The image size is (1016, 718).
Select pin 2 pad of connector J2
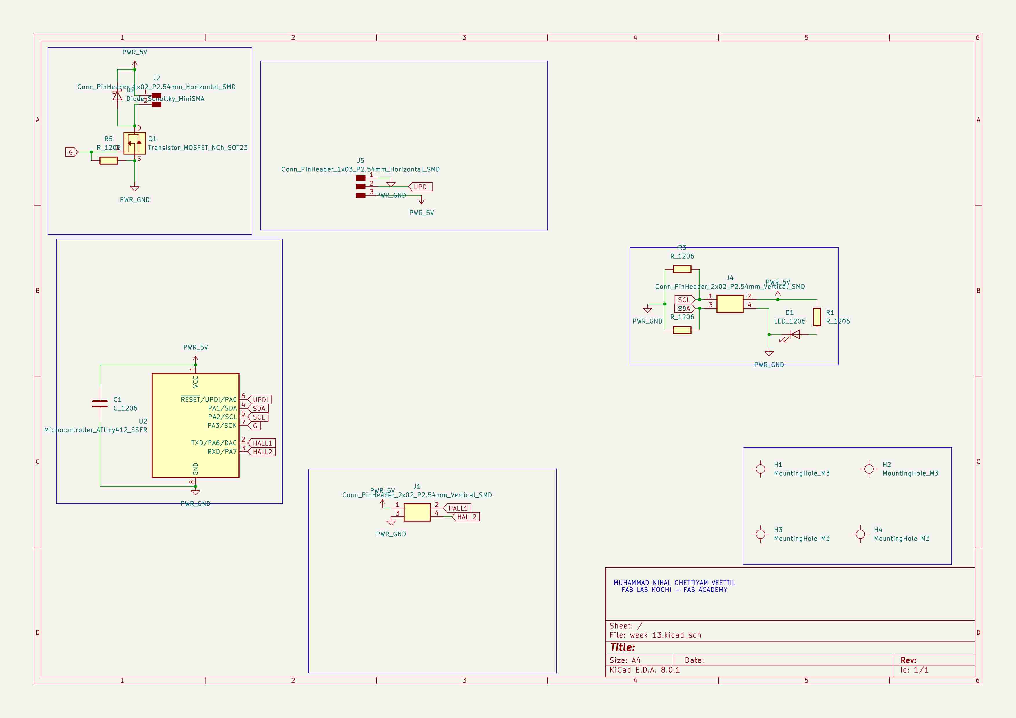coord(156,104)
